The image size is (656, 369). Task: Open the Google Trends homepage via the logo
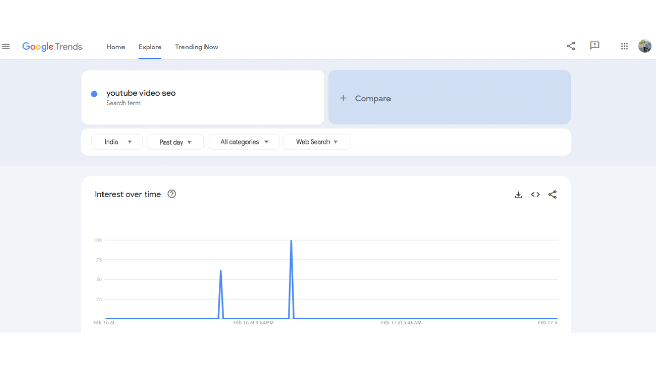tap(52, 46)
